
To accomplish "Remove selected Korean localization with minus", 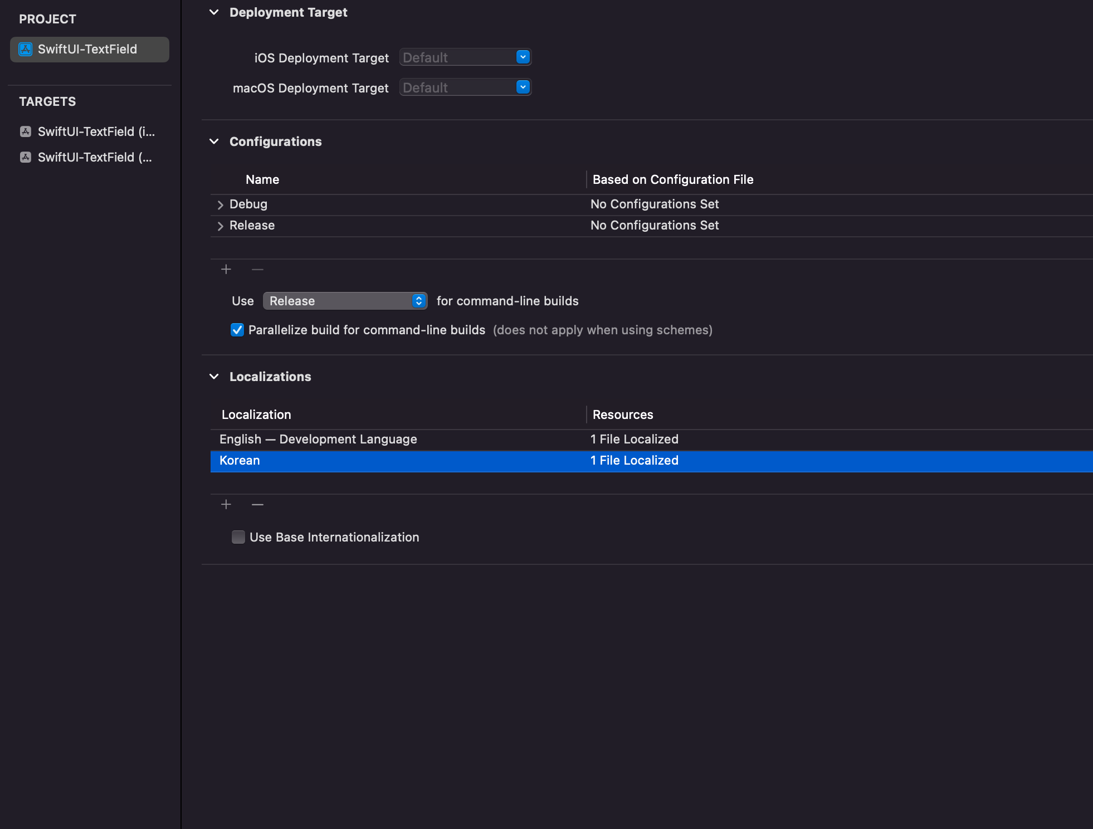I will tap(257, 505).
